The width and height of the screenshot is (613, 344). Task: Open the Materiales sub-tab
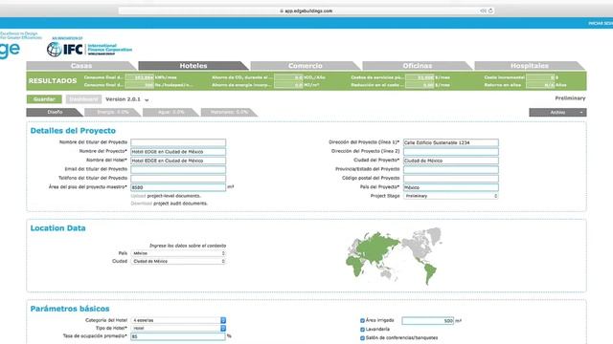tap(229, 113)
